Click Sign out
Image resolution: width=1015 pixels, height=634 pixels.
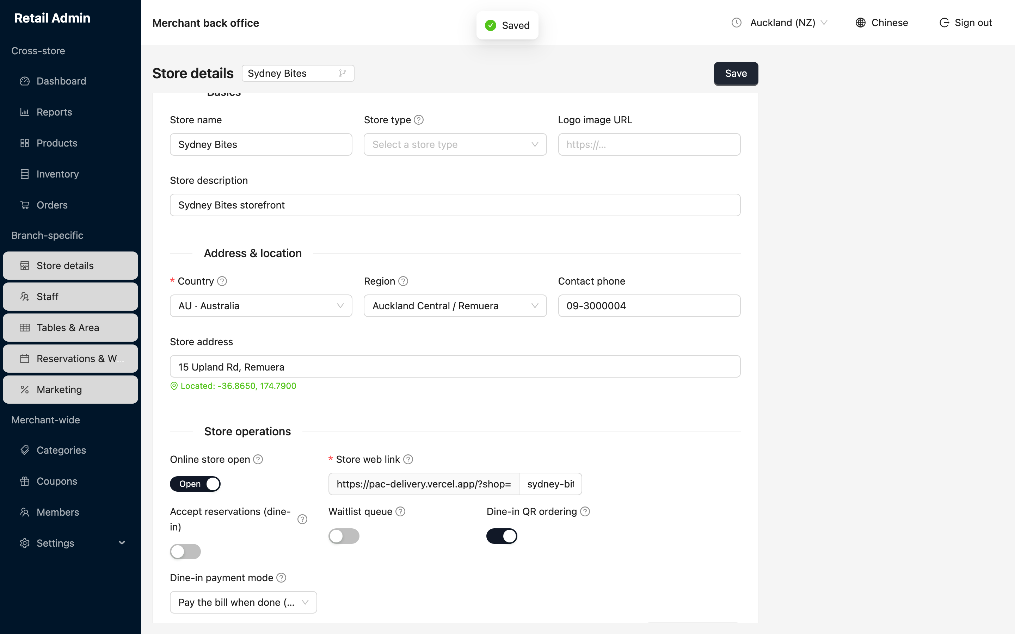coord(966,23)
